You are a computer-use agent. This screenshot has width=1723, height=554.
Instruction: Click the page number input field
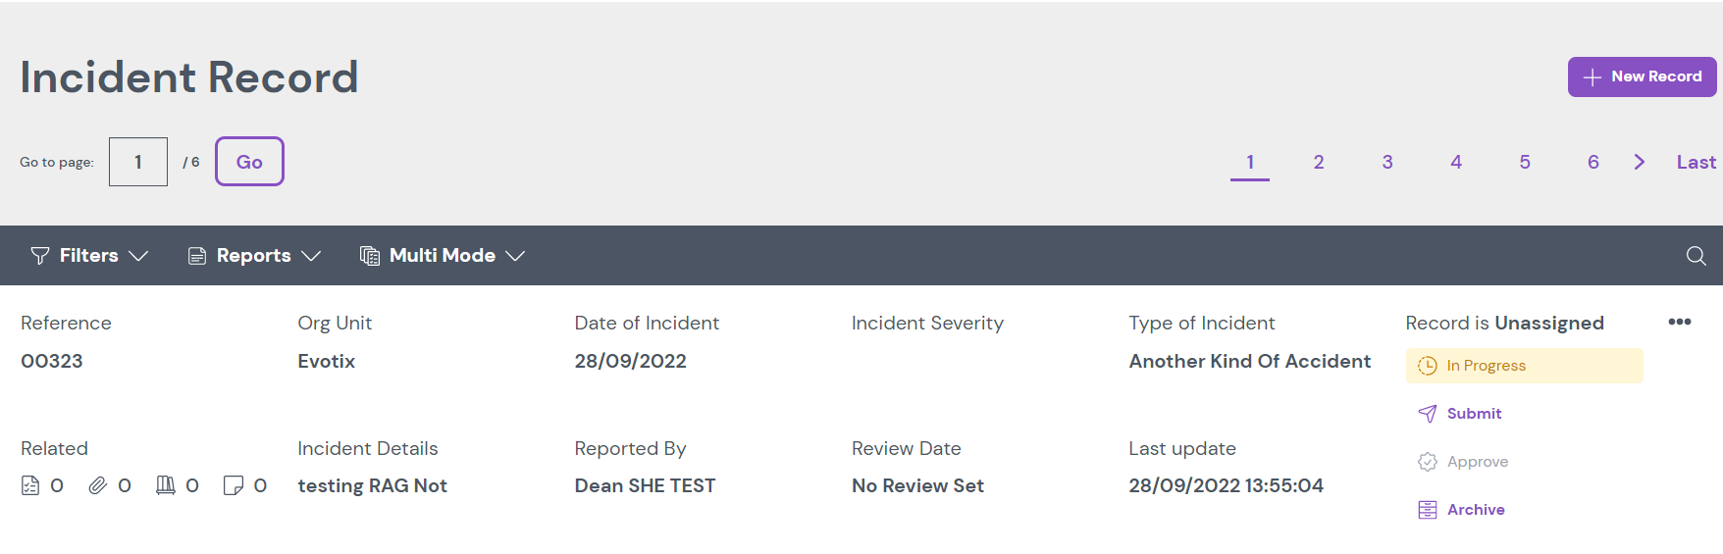pos(138,162)
